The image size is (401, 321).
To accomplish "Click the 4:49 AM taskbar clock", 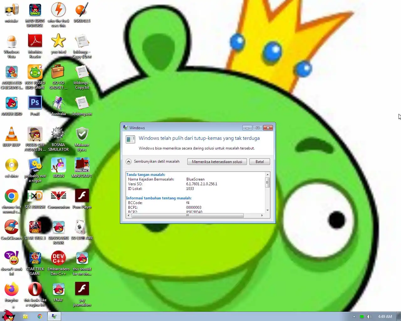I will click(385, 317).
